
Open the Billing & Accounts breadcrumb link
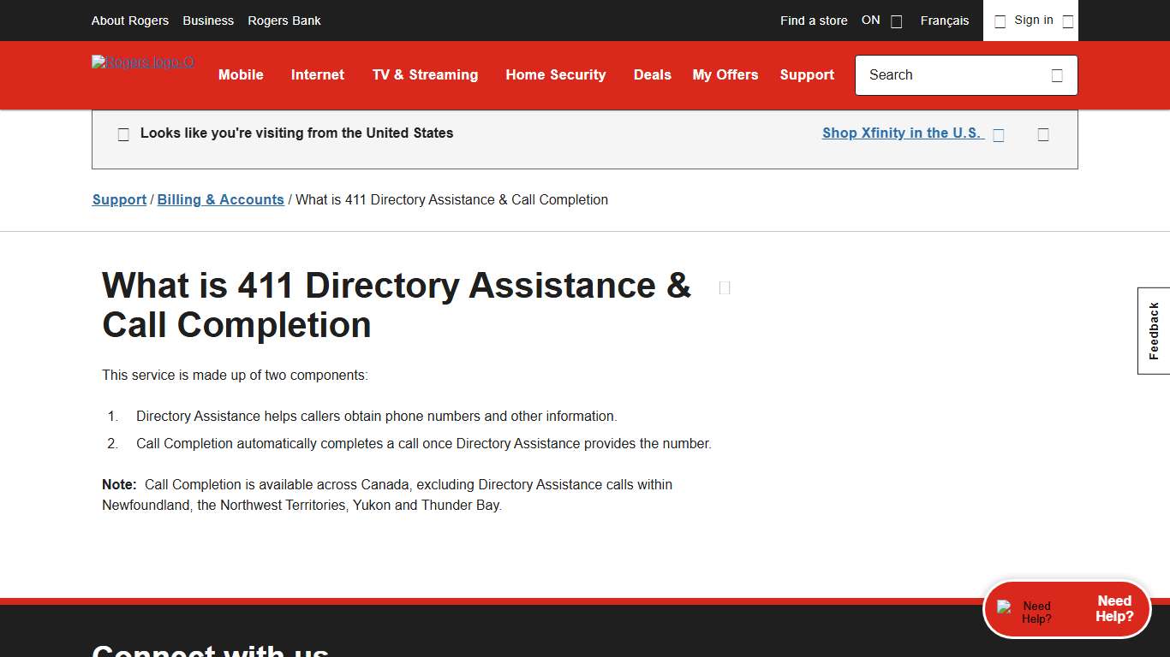coord(220,199)
